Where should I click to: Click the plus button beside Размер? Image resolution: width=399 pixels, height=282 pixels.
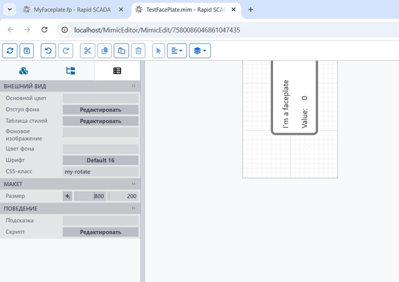point(67,196)
